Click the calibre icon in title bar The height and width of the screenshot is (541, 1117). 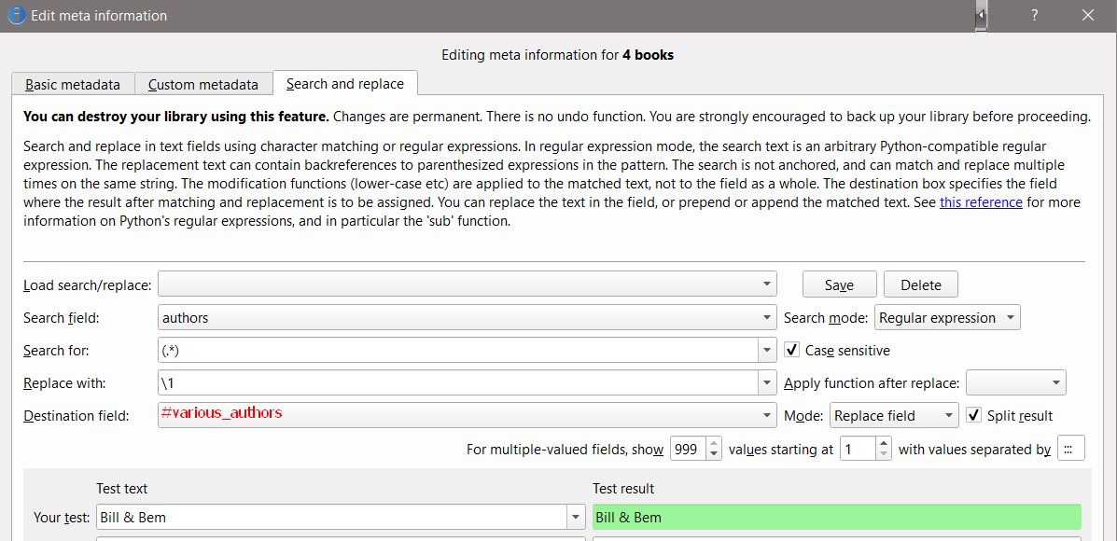(x=15, y=15)
